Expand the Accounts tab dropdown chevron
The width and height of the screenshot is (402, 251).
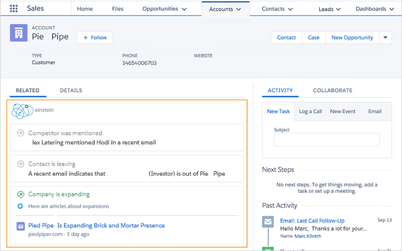239,9
